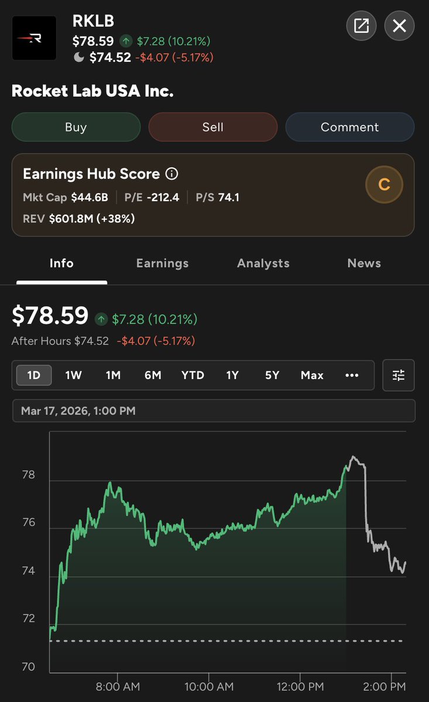Click the Rocket Lab logo thumbnail
The width and height of the screenshot is (429, 702).
point(35,39)
